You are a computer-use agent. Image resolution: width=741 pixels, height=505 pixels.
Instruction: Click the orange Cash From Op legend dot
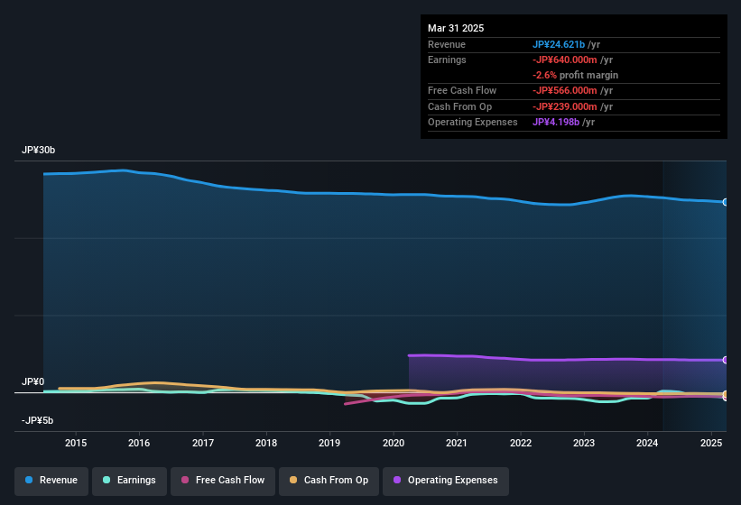coord(293,480)
